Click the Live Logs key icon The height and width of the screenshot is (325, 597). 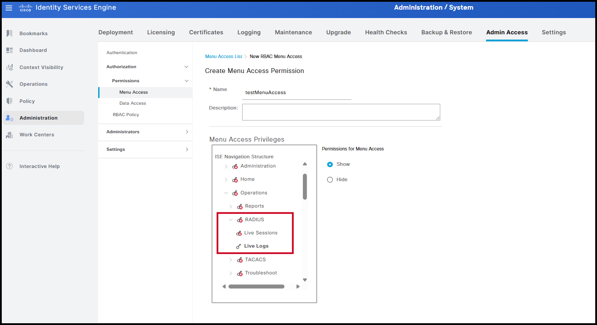239,246
